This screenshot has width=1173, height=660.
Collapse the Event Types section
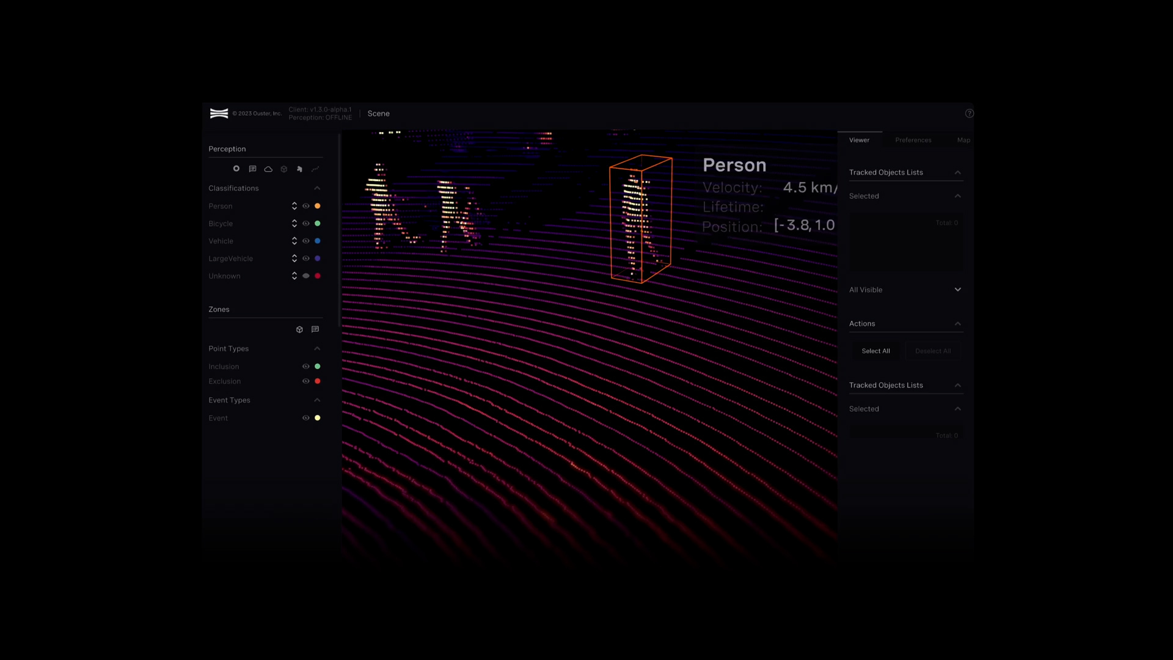pos(317,400)
